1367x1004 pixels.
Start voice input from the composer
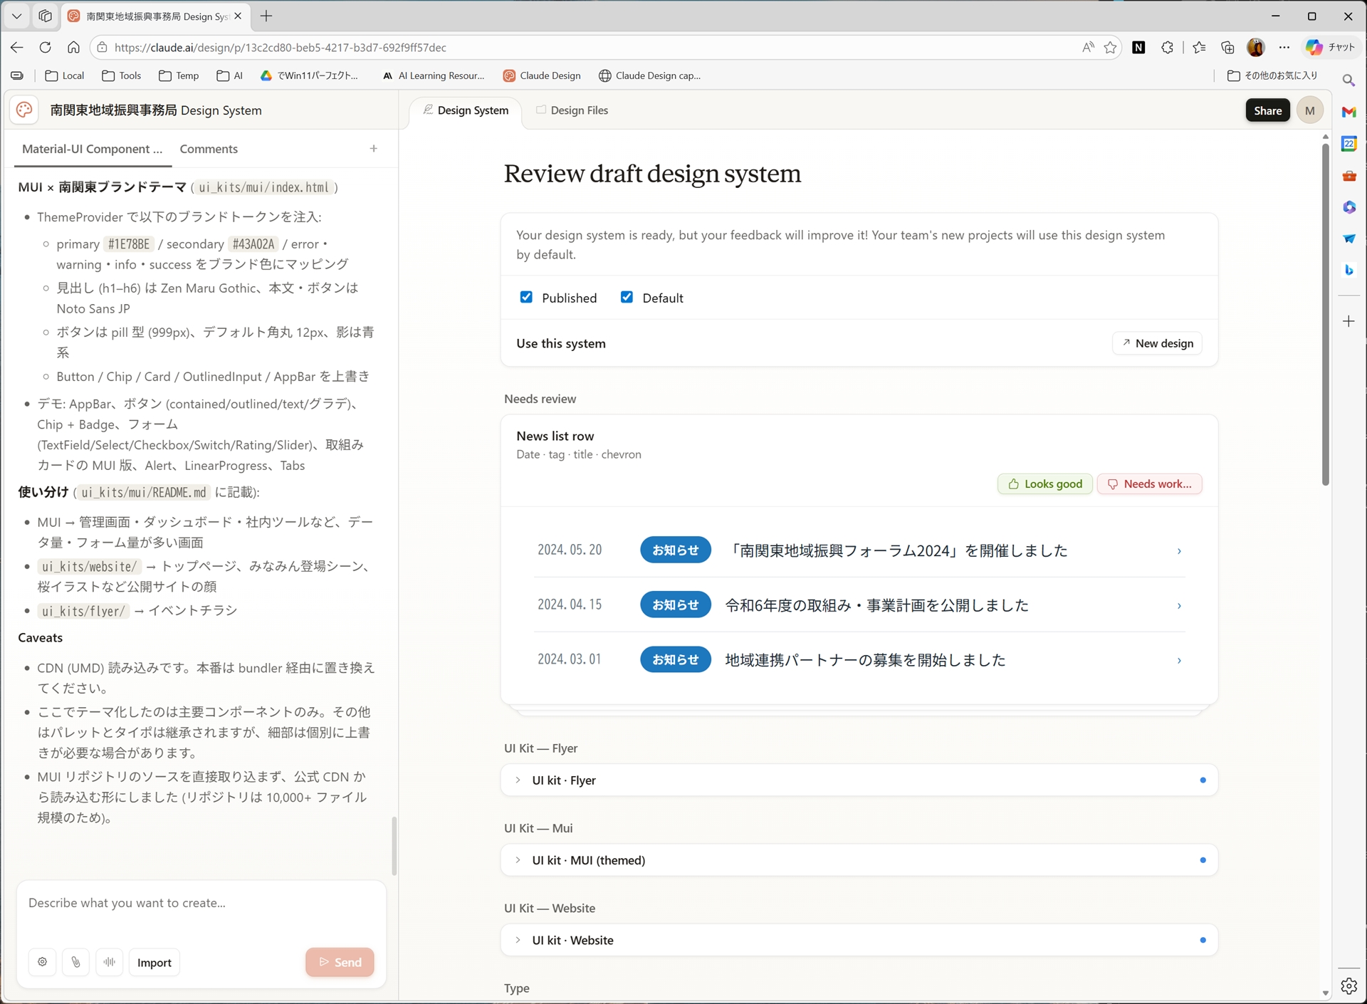click(109, 962)
